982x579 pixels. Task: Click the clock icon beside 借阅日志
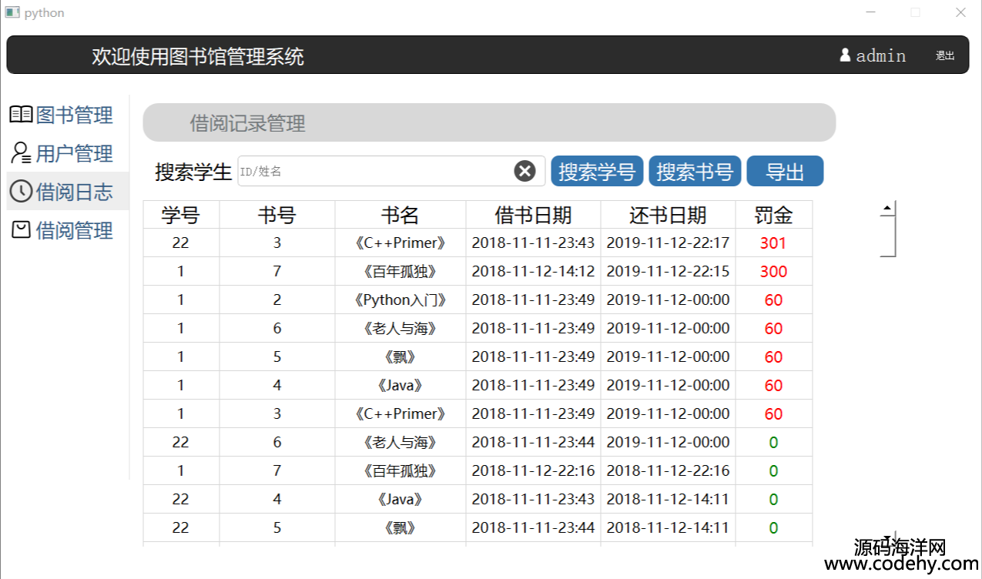[x=21, y=192]
